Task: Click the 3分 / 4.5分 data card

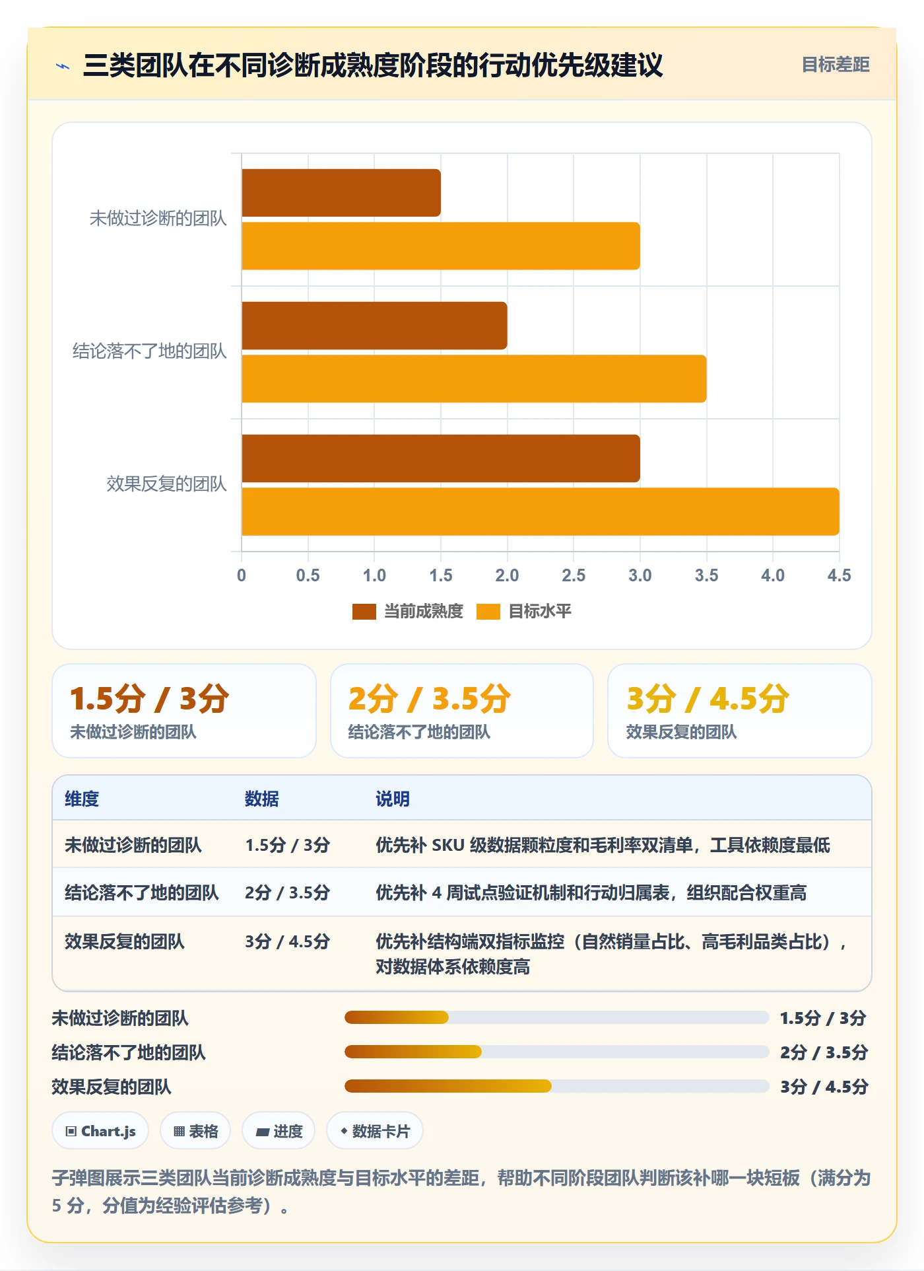Action: [x=740, y=711]
